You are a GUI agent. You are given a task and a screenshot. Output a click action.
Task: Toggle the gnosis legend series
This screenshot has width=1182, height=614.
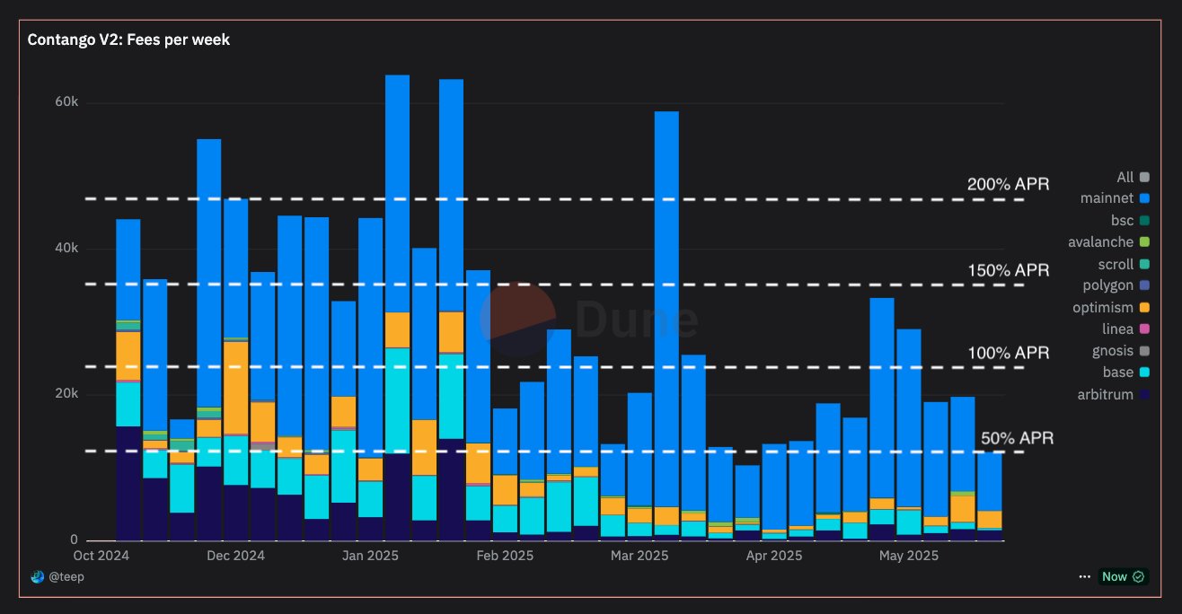[1121, 351]
